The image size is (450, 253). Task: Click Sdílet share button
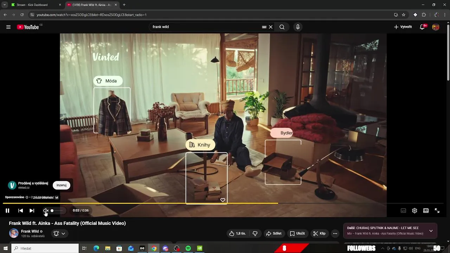[274, 233]
